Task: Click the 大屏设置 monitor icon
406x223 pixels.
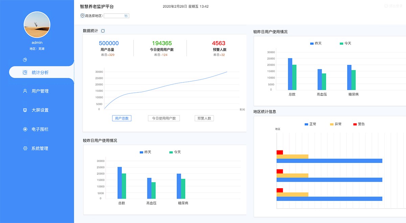Action: (25, 110)
